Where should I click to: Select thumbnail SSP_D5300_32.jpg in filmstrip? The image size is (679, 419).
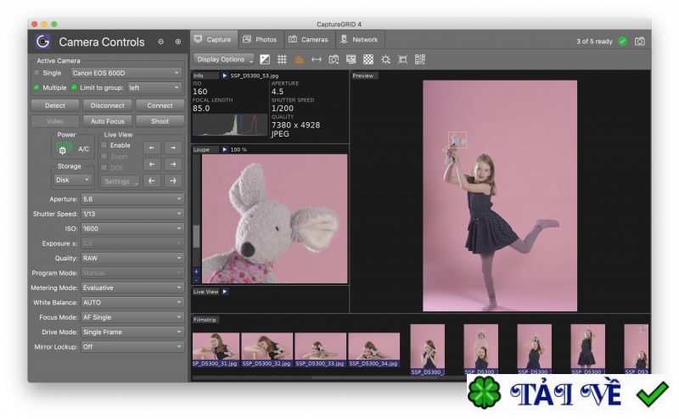point(267,348)
